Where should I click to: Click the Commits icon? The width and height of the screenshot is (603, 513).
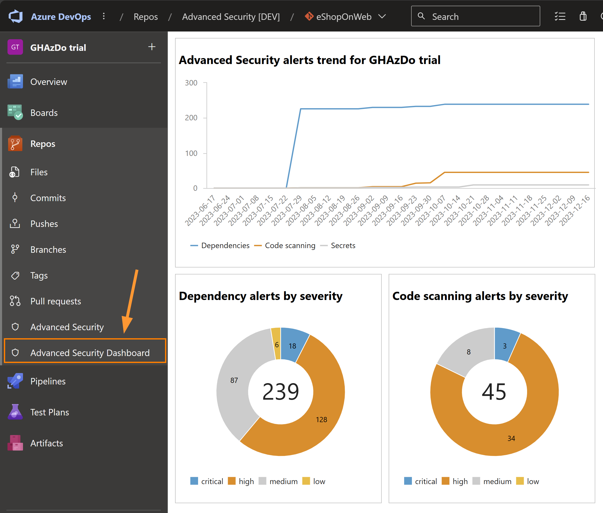click(15, 198)
